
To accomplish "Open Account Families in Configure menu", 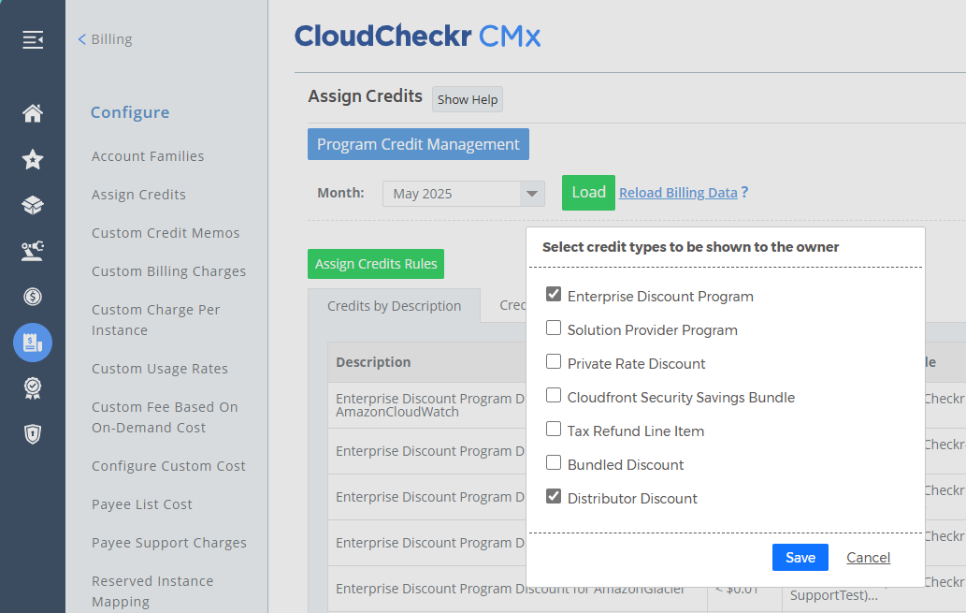I will click(x=148, y=156).
